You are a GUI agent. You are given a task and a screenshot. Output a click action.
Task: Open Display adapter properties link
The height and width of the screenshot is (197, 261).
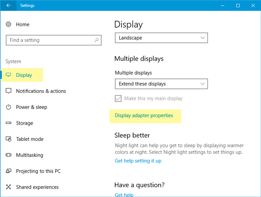(144, 115)
